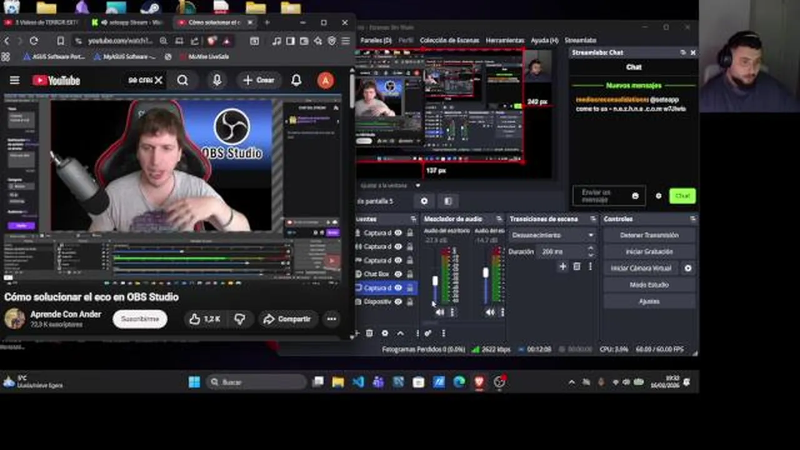Open virtual camera settings gear

coord(688,268)
